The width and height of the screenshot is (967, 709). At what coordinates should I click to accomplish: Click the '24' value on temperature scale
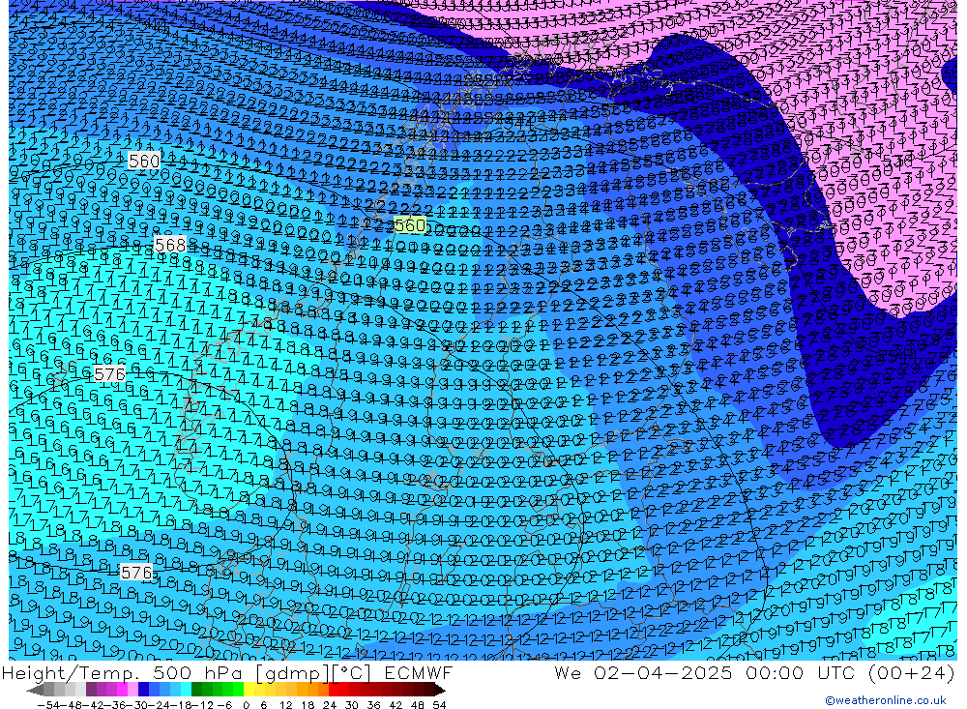tap(330, 705)
